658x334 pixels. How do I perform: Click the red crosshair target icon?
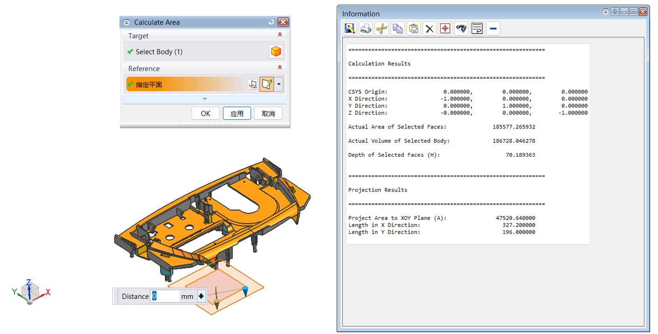tap(446, 29)
